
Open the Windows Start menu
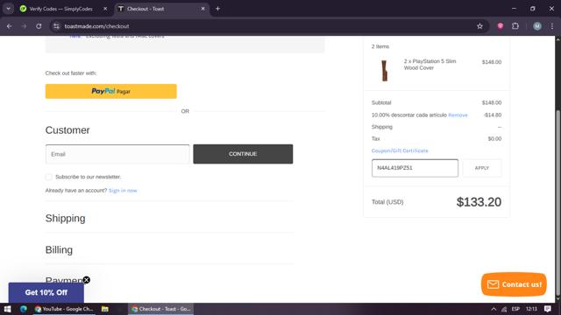[x=7, y=309]
